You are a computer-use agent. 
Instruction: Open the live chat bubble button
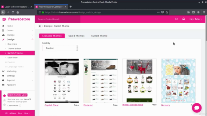pyautogui.click(x=197, y=108)
